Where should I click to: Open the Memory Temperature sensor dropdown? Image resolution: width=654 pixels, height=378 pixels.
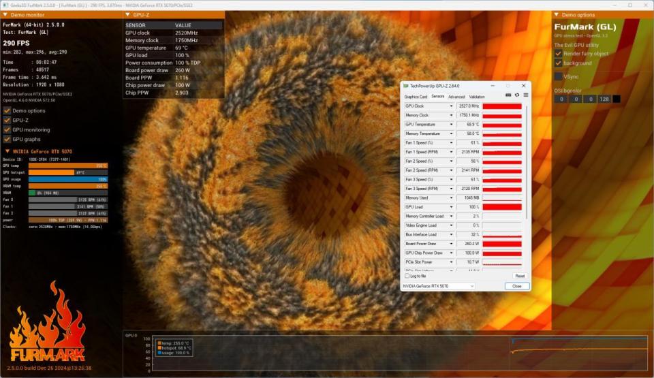(x=451, y=133)
